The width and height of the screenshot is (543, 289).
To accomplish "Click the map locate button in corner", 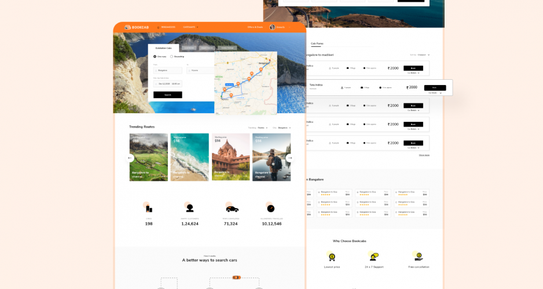I will tap(273, 110).
